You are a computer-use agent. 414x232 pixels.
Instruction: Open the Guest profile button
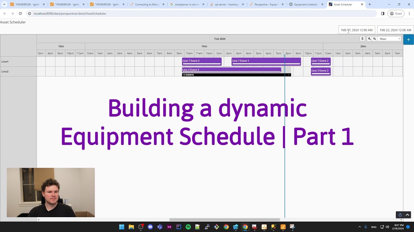tap(396, 14)
